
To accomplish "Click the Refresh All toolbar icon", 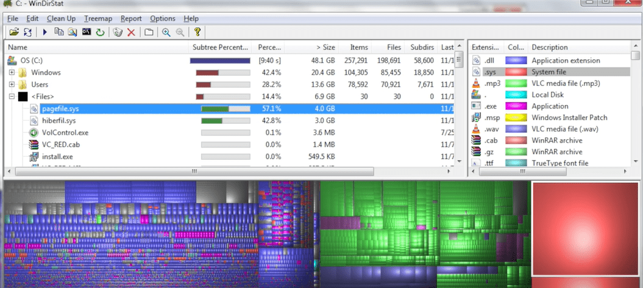I will click(x=27, y=32).
